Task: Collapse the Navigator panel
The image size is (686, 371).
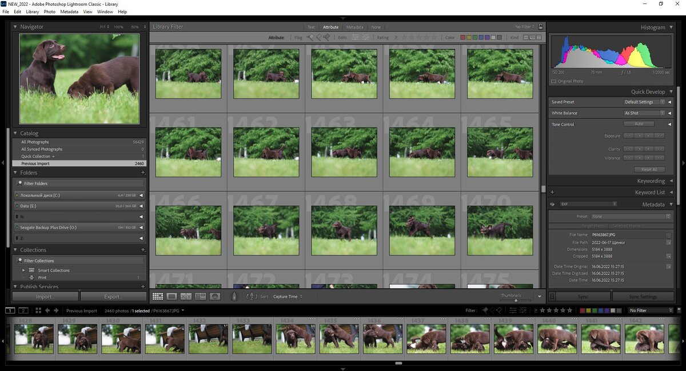Action: pos(15,27)
